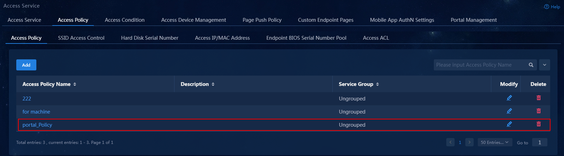The height and width of the screenshot is (156, 564).
Task: Open the 50 Entries per page dropdown
Action: (x=494, y=142)
